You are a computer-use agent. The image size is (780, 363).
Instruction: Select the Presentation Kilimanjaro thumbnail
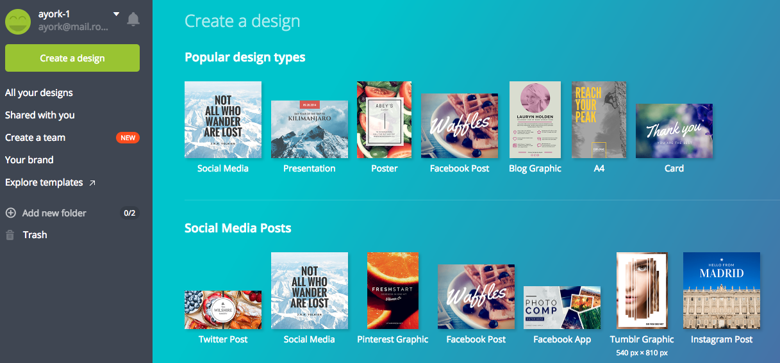coord(310,129)
